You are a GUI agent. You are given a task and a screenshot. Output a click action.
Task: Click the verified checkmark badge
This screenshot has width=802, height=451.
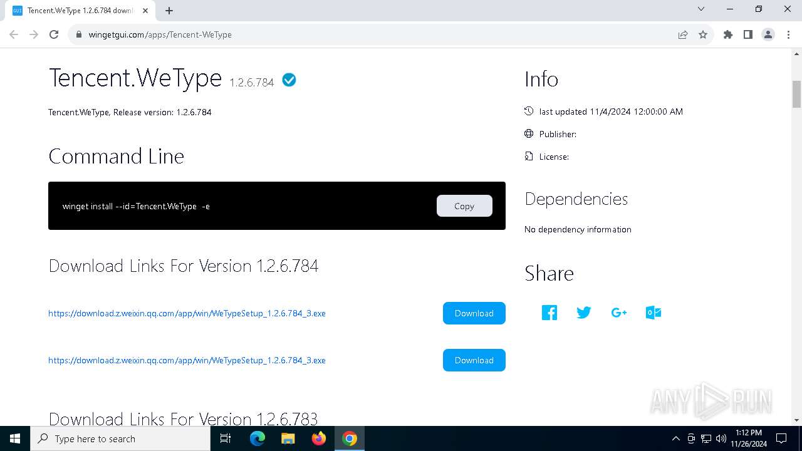(289, 80)
